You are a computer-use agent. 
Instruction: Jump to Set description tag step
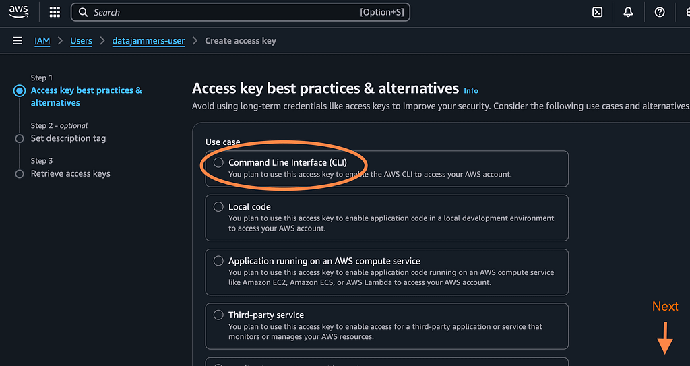coord(68,138)
